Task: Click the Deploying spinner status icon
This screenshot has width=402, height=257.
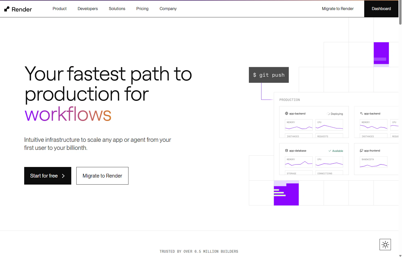Action: point(328,114)
